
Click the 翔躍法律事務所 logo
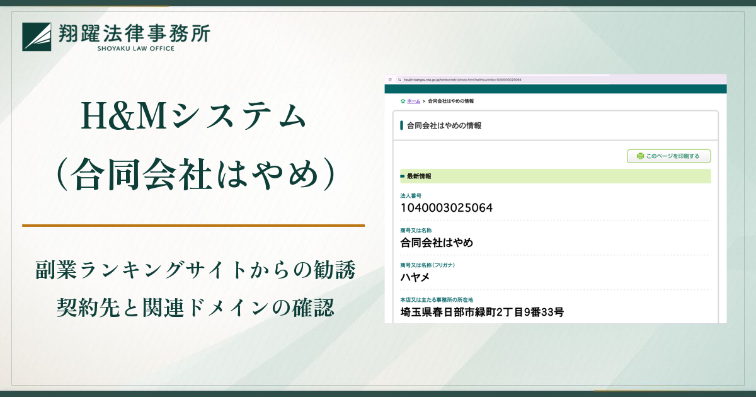[x=115, y=37]
